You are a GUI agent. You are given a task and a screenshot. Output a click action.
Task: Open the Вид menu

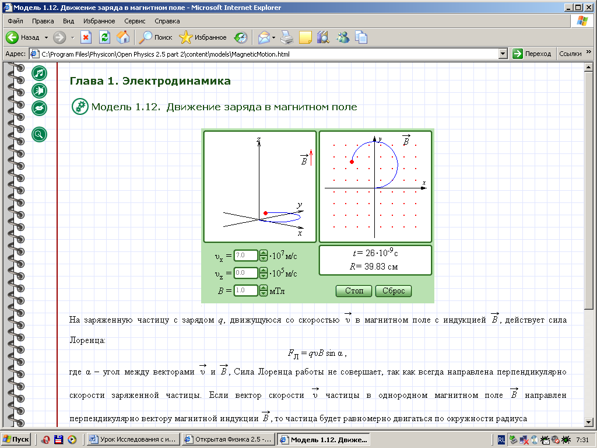tap(69, 21)
